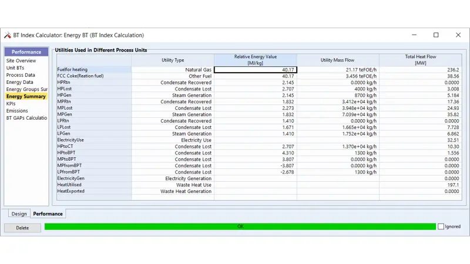
Task: Click the 'LPRtn' row label
Action: pos(94,121)
